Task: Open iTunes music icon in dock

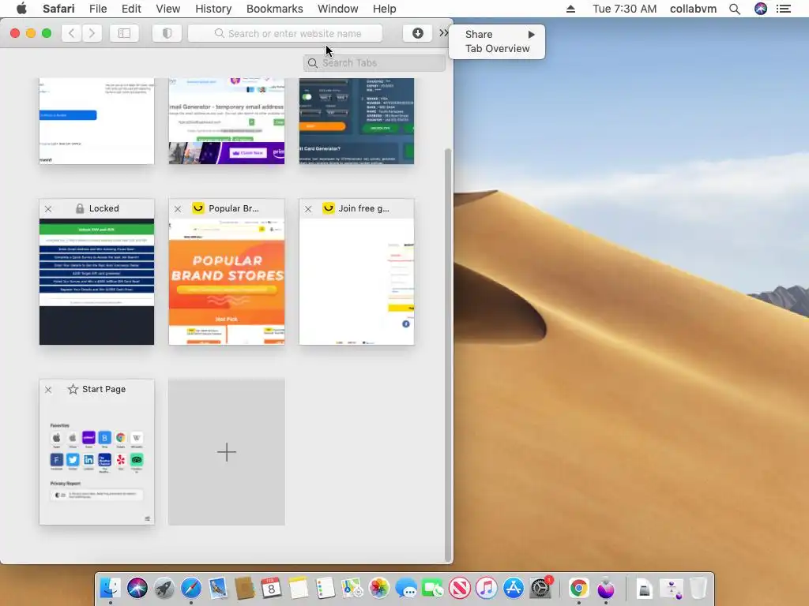Action: pyautogui.click(x=487, y=588)
